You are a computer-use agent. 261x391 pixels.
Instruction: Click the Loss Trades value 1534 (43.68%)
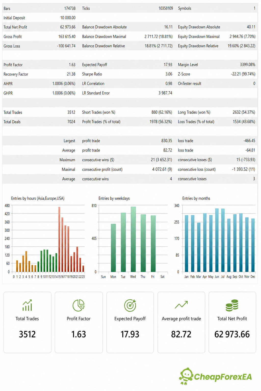click(244, 122)
